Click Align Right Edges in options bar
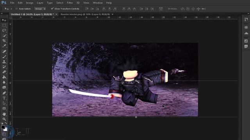This screenshot has height=140, width=250. [x=115, y=9]
